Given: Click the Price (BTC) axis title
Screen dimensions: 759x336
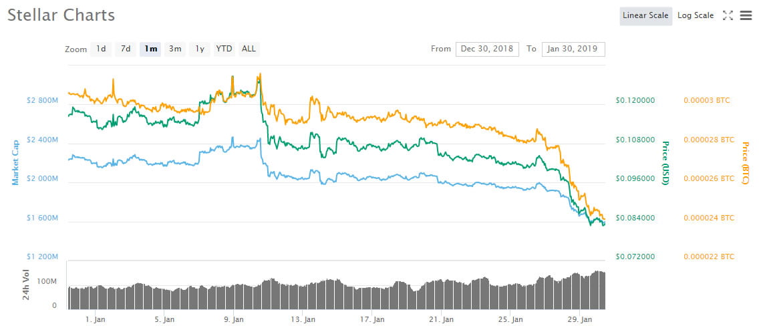Looking at the screenshot, I should [745, 163].
